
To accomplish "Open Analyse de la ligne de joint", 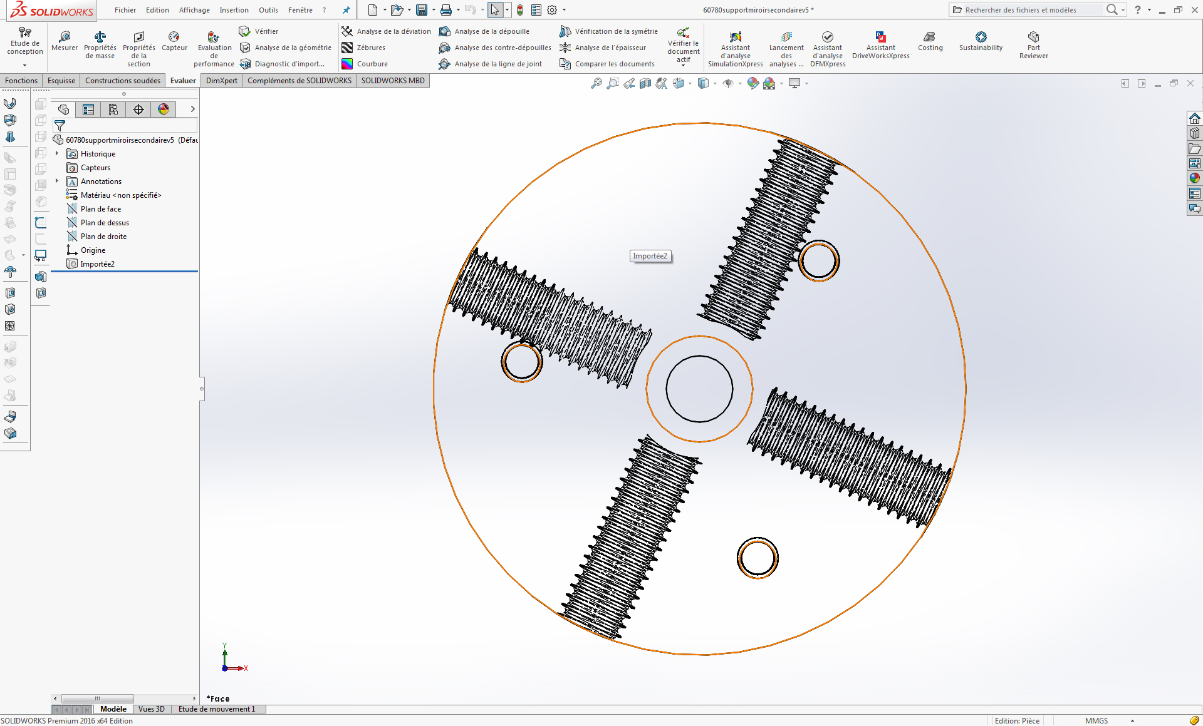I will click(x=491, y=64).
